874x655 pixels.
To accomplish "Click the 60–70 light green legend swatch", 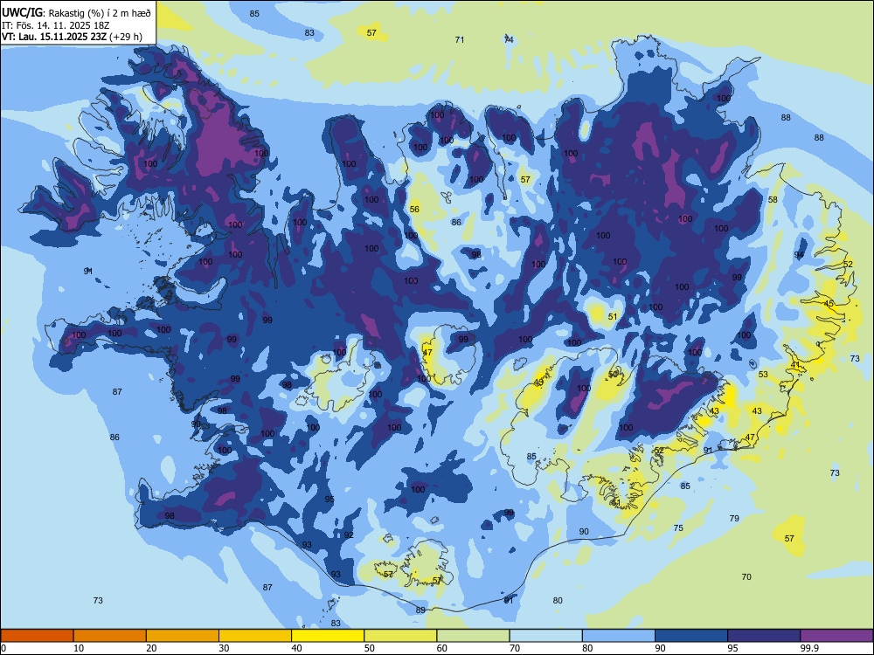I will 473,636.
